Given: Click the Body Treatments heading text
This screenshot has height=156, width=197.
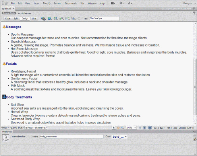Looking at the screenshot, I should pos(19,97).
